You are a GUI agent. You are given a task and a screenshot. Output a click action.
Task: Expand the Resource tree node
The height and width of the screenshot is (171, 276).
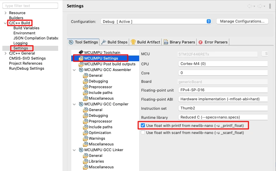click(x=5, y=13)
